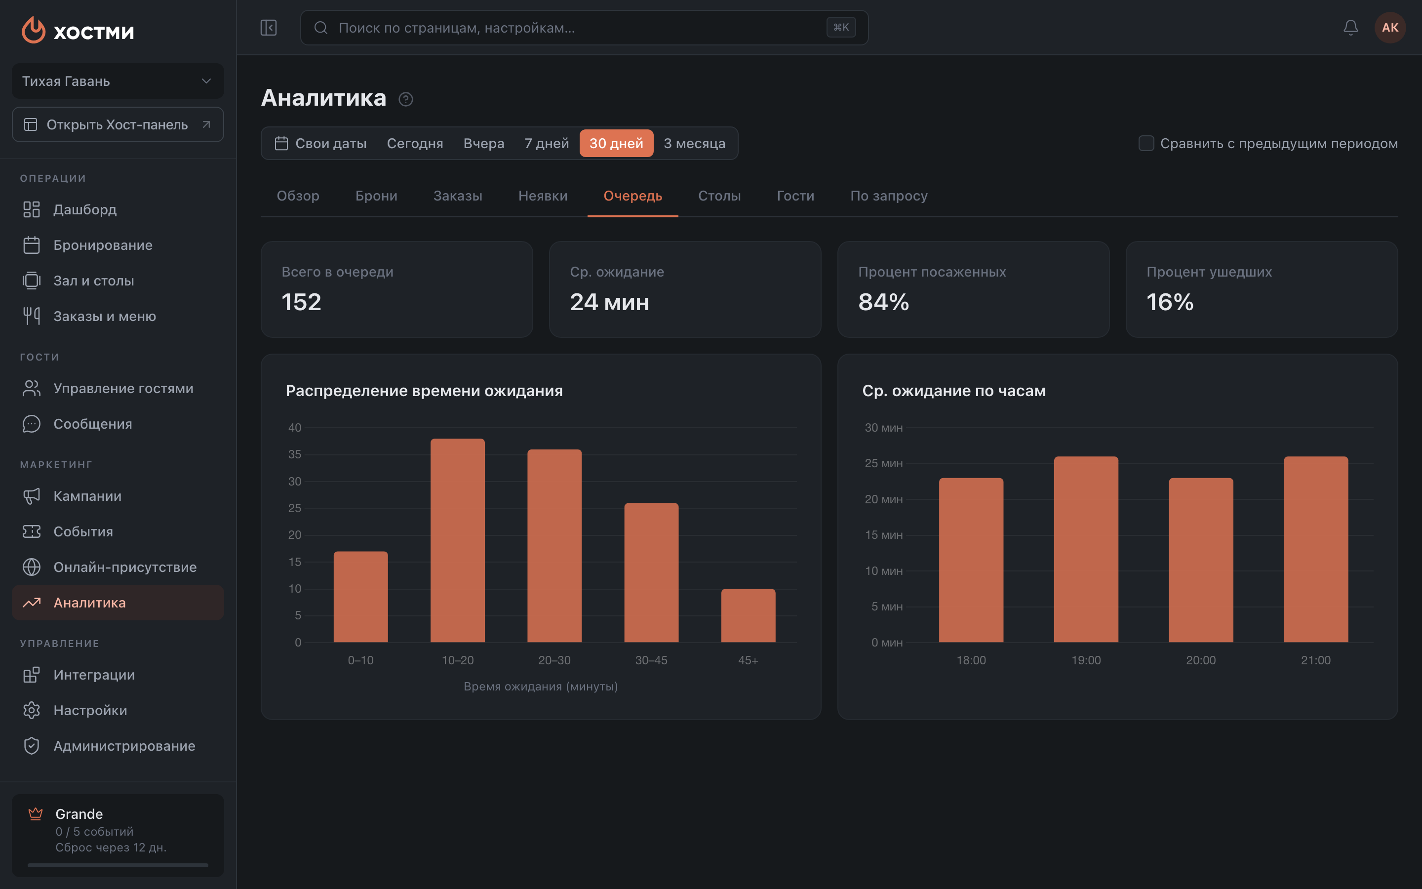Open Онлайн-присутствие page
1422x889 pixels.
[x=118, y=567]
